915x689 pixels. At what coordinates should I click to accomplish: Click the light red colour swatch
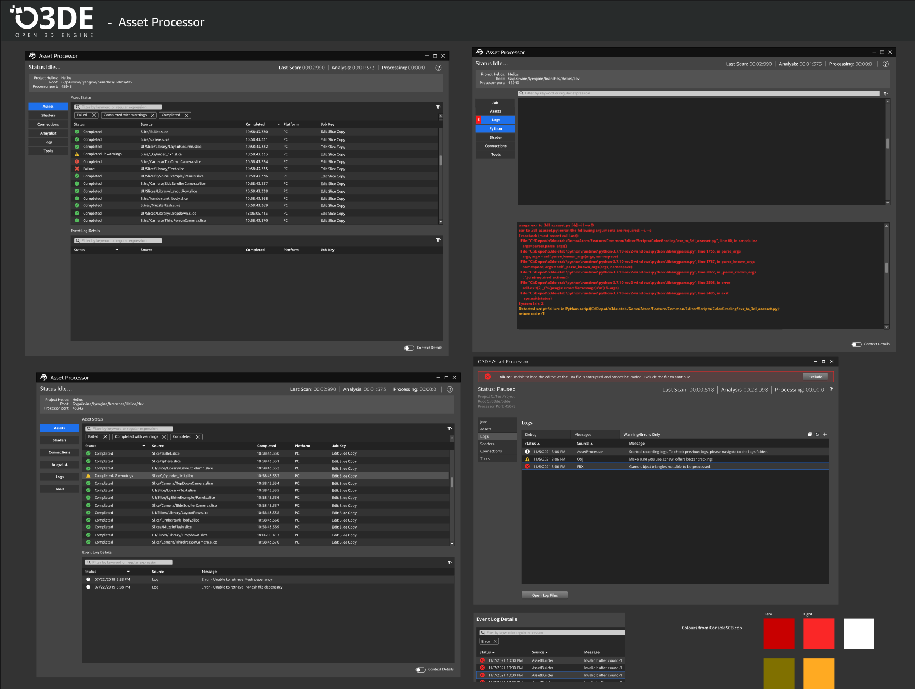coord(819,634)
